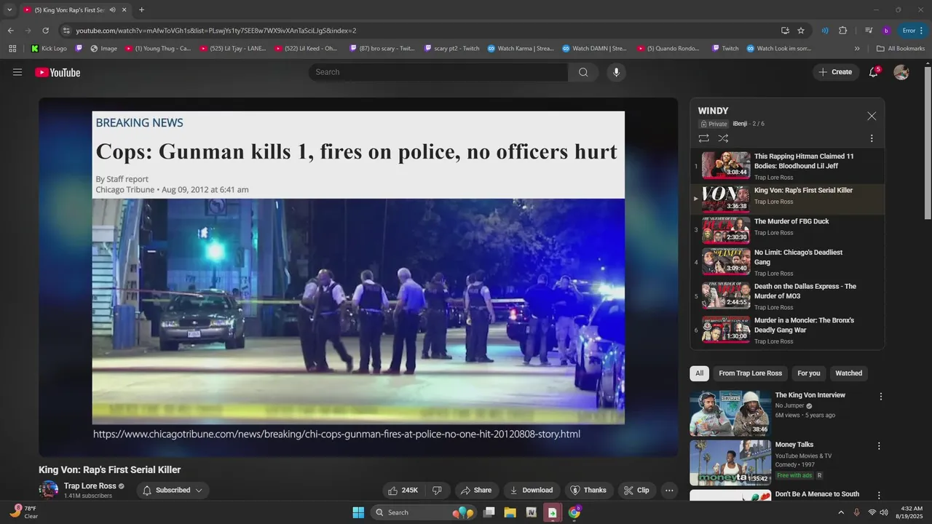Dislike the video
This screenshot has height=524, width=932.
pos(437,491)
